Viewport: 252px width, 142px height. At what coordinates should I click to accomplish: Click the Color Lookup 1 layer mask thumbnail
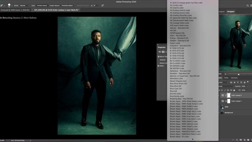pos(229,101)
